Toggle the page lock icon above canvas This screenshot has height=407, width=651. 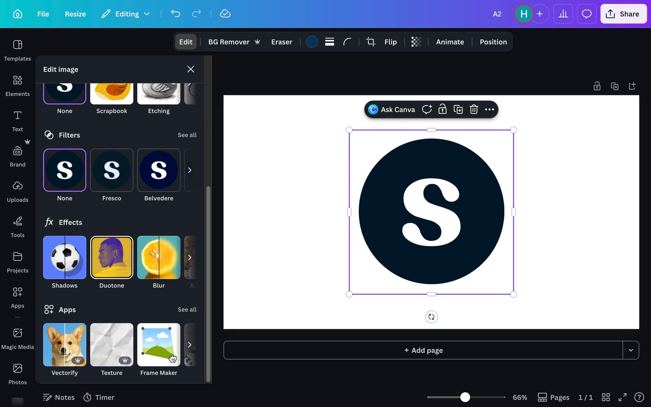[x=597, y=86]
